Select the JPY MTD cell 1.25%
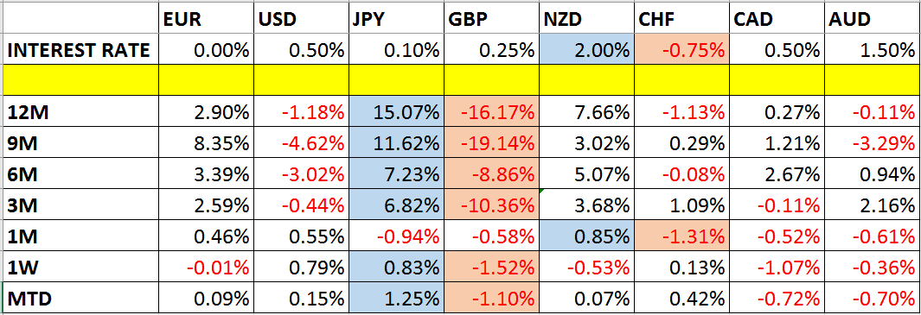Viewport: 921px width, 315px height. pos(396,299)
